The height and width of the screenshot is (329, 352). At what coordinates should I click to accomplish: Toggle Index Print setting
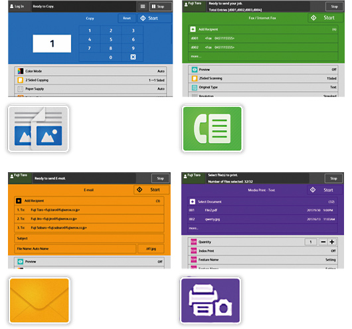click(262, 251)
